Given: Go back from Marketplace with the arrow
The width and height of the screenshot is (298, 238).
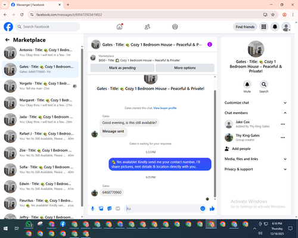Looking at the screenshot, I should tap(7, 40).
